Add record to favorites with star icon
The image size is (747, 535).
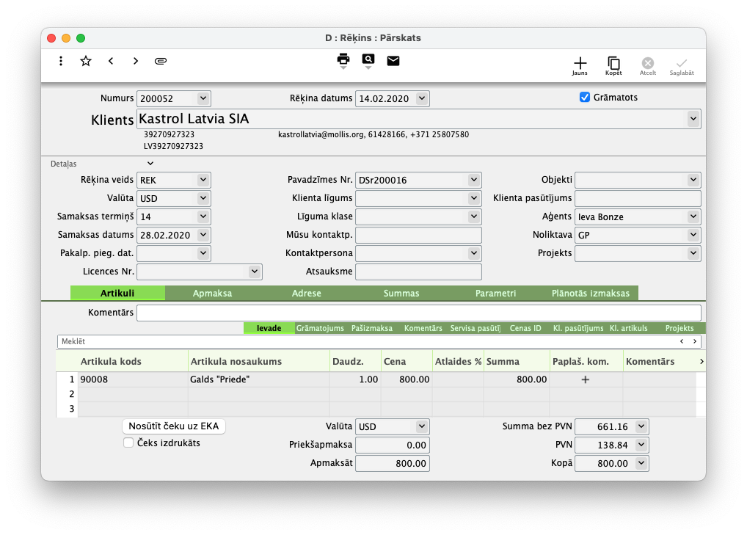pyautogui.click(x=86, y=61)
